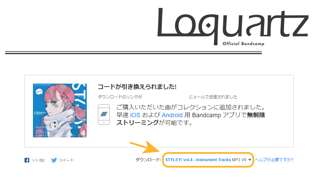This screenshot has width=314, height=180.
Task: Click the ダウンロード: label
Action: (148, 160)
